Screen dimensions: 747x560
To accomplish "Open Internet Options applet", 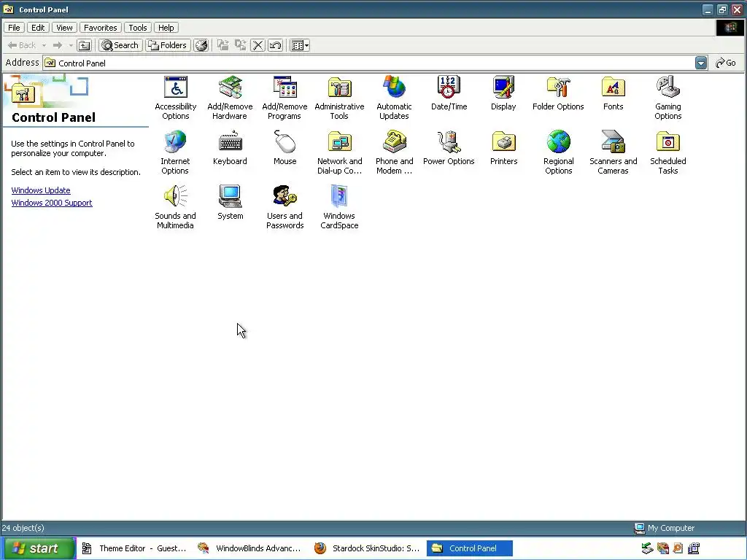I will (175, 152).
